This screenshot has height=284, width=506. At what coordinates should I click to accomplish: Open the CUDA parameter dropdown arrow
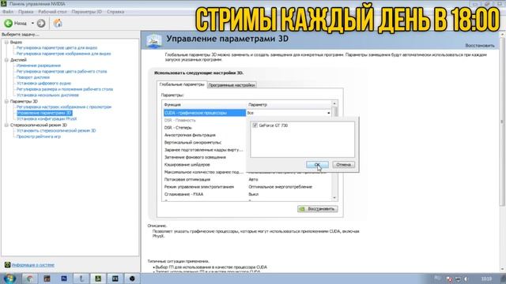(x=329, y=113)
